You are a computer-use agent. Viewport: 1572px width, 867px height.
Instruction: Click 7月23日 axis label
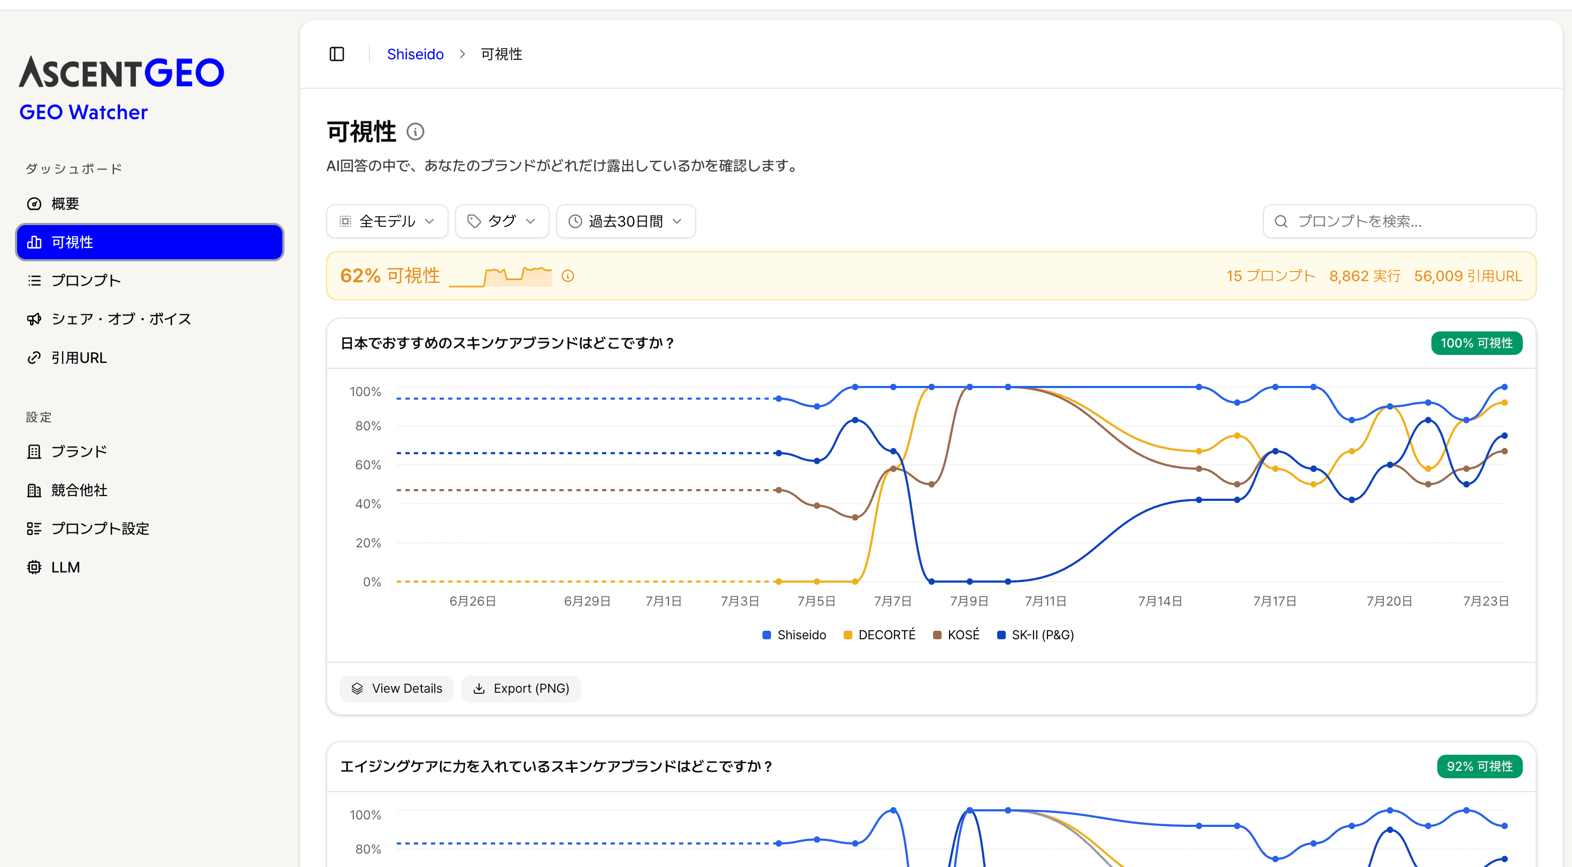[x=1485, y=601]
